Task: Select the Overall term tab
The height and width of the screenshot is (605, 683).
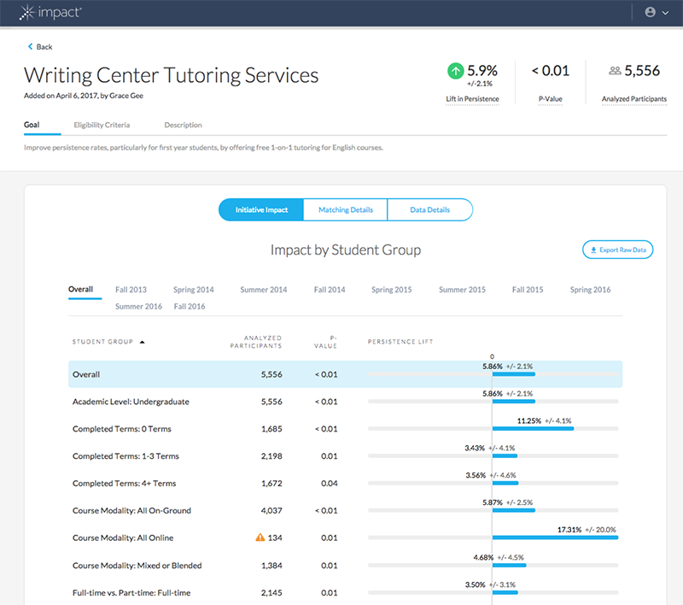Action: [x=80, y=290]
